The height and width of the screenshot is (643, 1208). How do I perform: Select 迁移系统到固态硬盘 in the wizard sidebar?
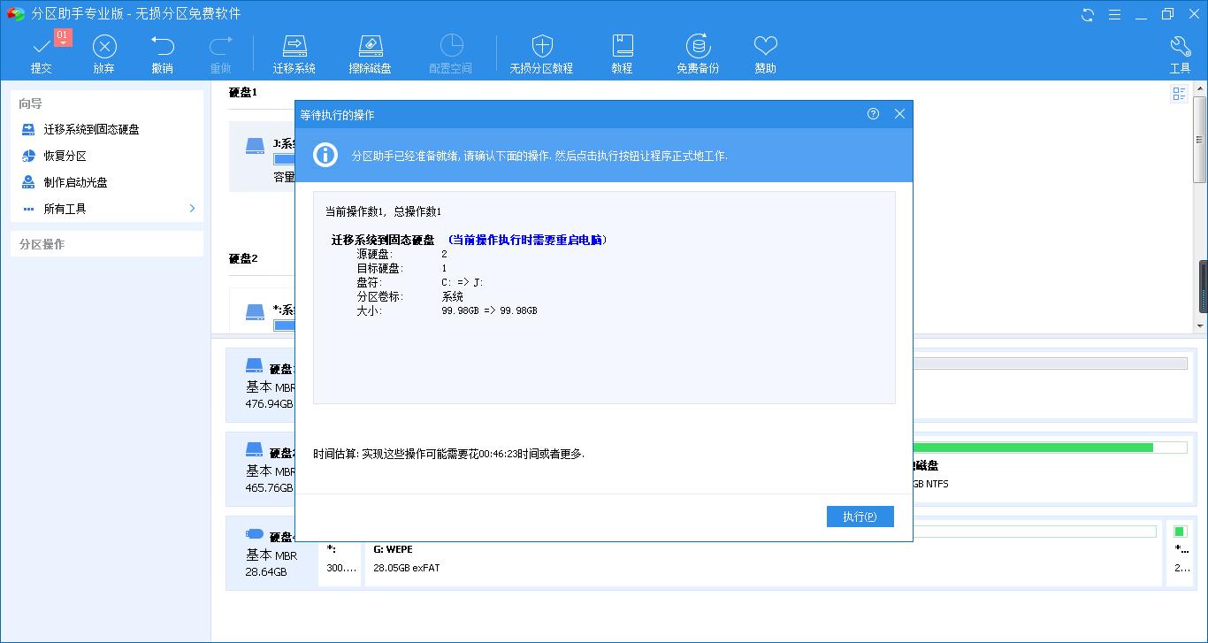97,130
